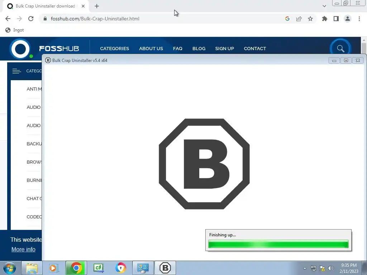This screenshot has width=367, height=275.
Task: Share this page via share icon
Action: coord(299,19)
